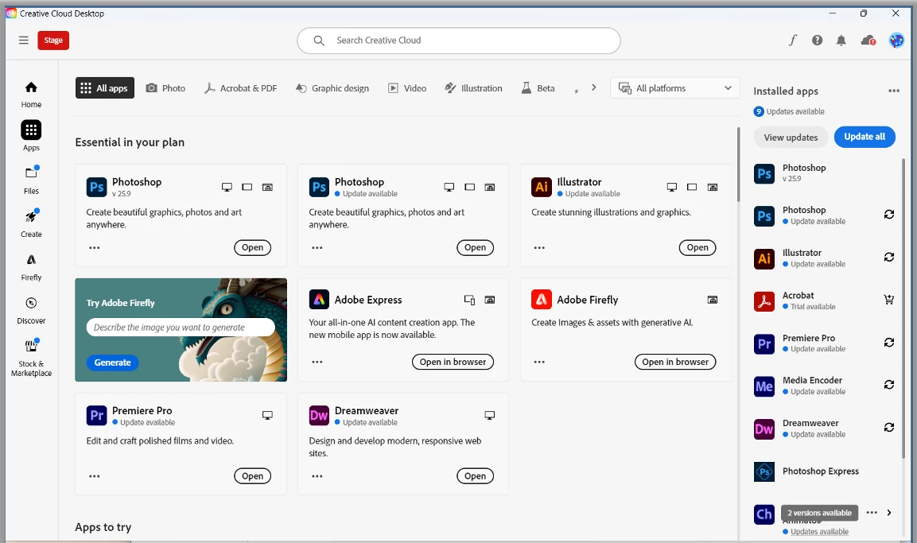
Task: Click the Acrobat buy cart icon
Action: [889, 300]
